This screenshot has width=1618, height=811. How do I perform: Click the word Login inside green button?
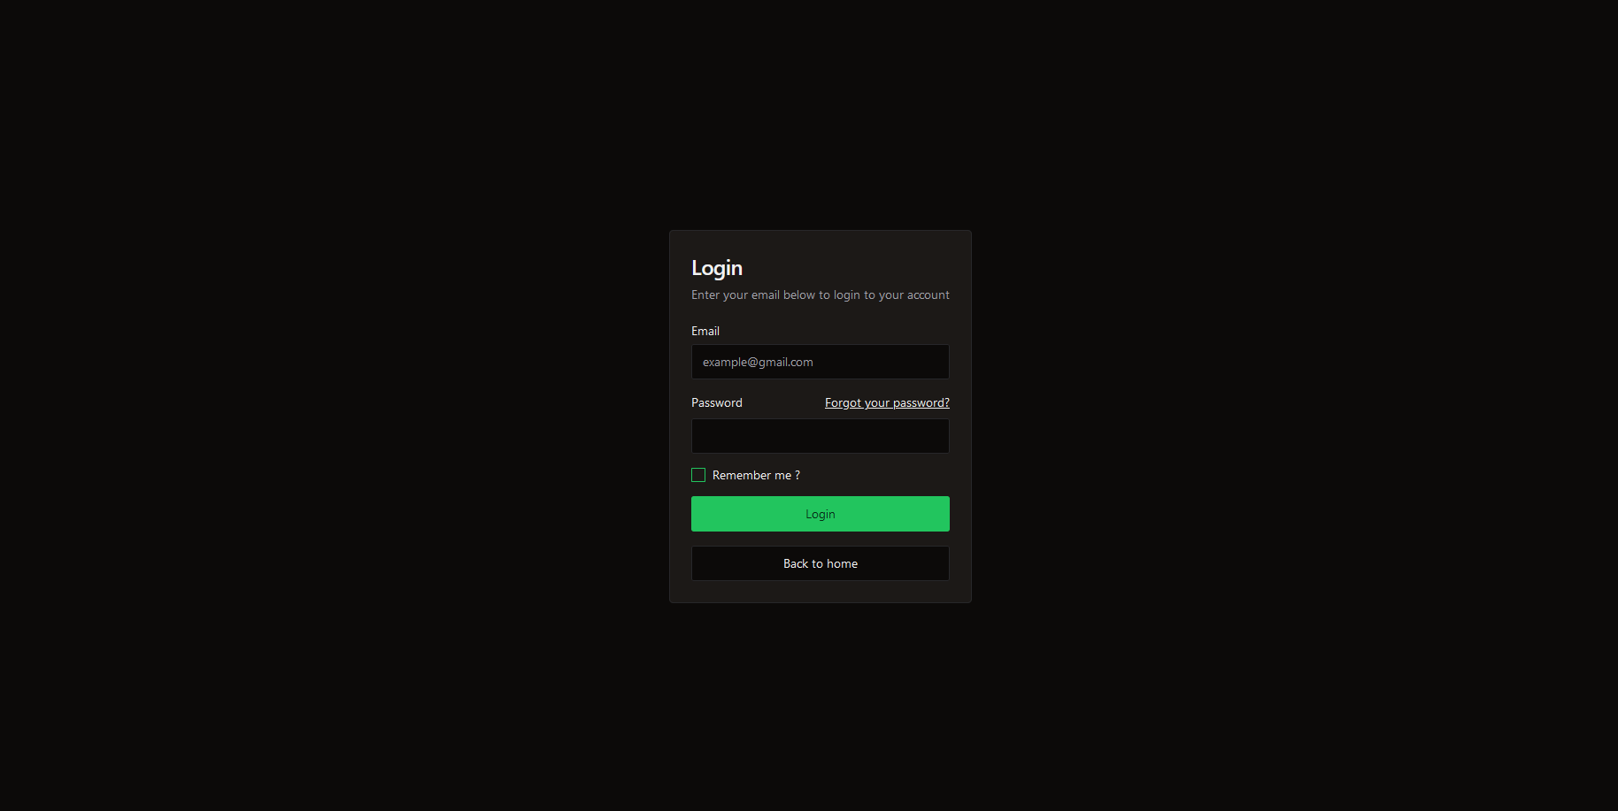(x=821, y=514)
